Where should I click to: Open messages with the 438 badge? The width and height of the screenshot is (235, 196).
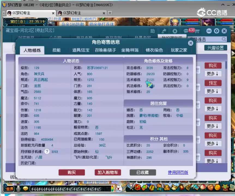(x=189, y=30)
